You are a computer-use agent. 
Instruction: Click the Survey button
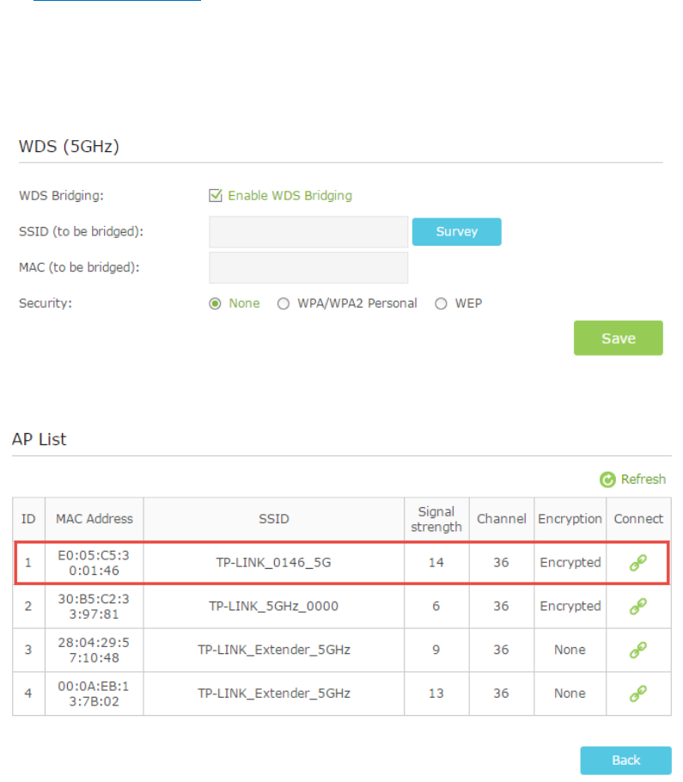(x=457, y=231)
